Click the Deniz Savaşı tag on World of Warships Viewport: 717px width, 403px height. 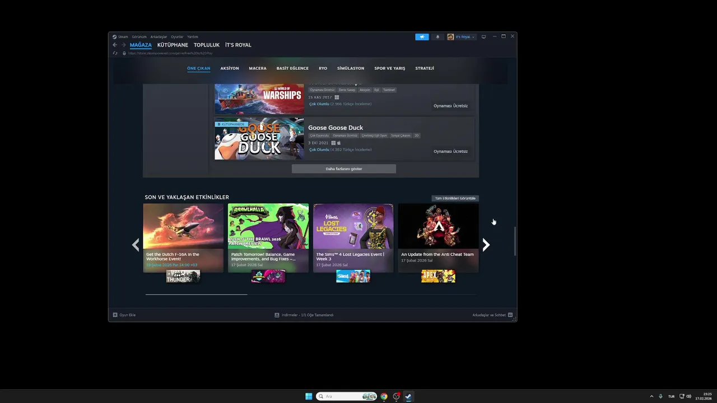tap(347, 90)
